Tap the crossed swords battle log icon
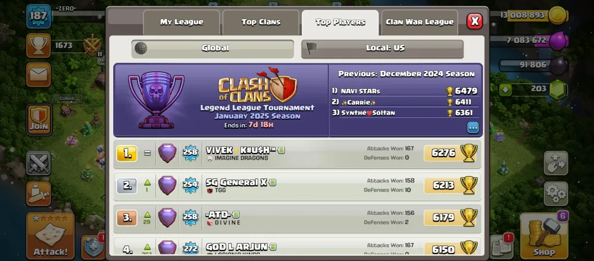This screenshot has height=261, width=594. click(x=38, y=163)
